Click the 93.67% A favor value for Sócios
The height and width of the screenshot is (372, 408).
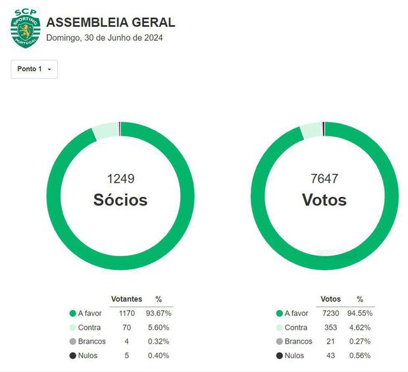point(158,313)
